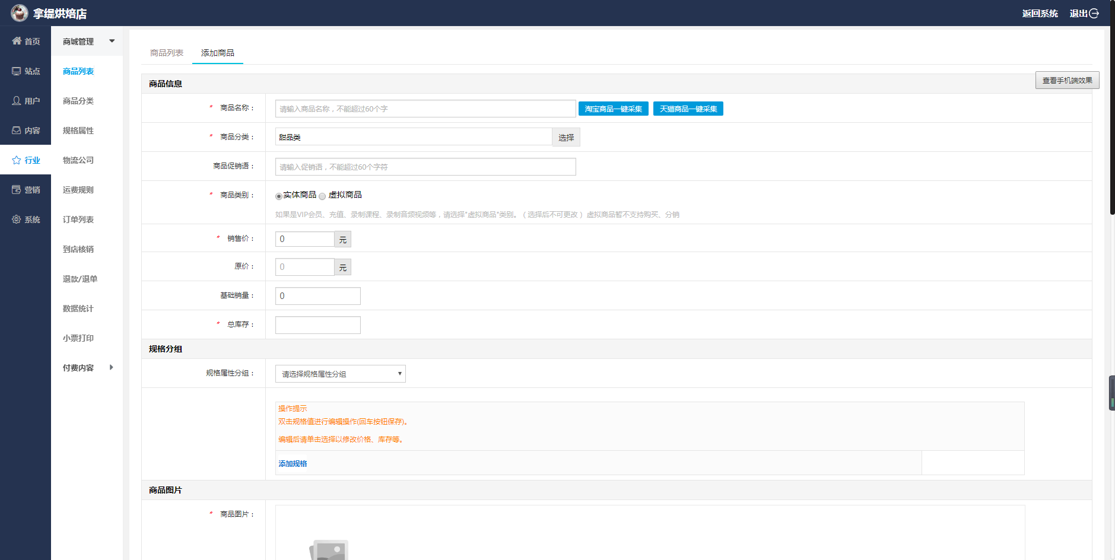Open 商品分类 in the sidebar
This screenshot has height=560, width=1115.
pyautogui.click(x=78, y=100)
